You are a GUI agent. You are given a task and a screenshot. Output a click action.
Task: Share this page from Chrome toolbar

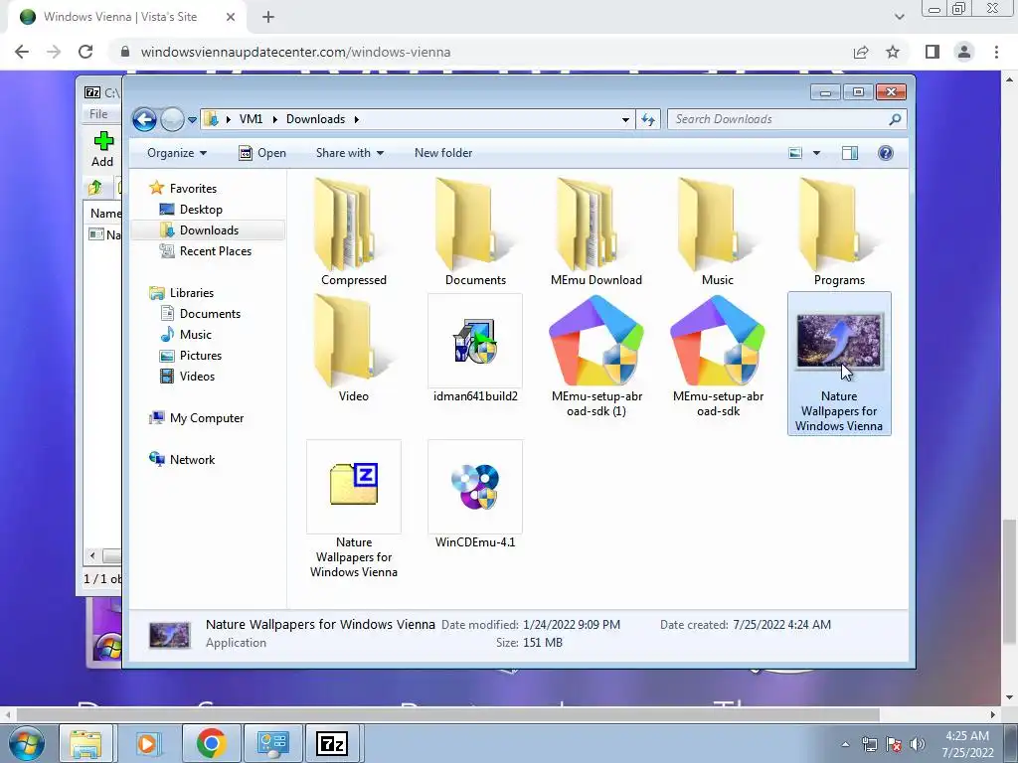tap(861, 52)
